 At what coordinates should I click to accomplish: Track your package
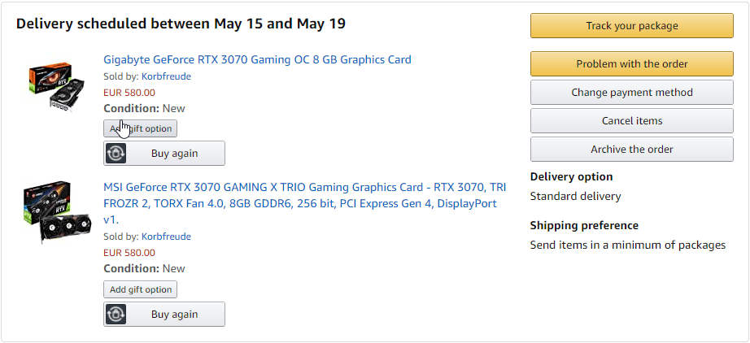pos(632,26)
